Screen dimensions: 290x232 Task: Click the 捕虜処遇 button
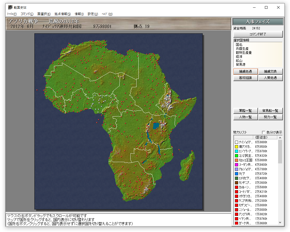pos(245,72)
